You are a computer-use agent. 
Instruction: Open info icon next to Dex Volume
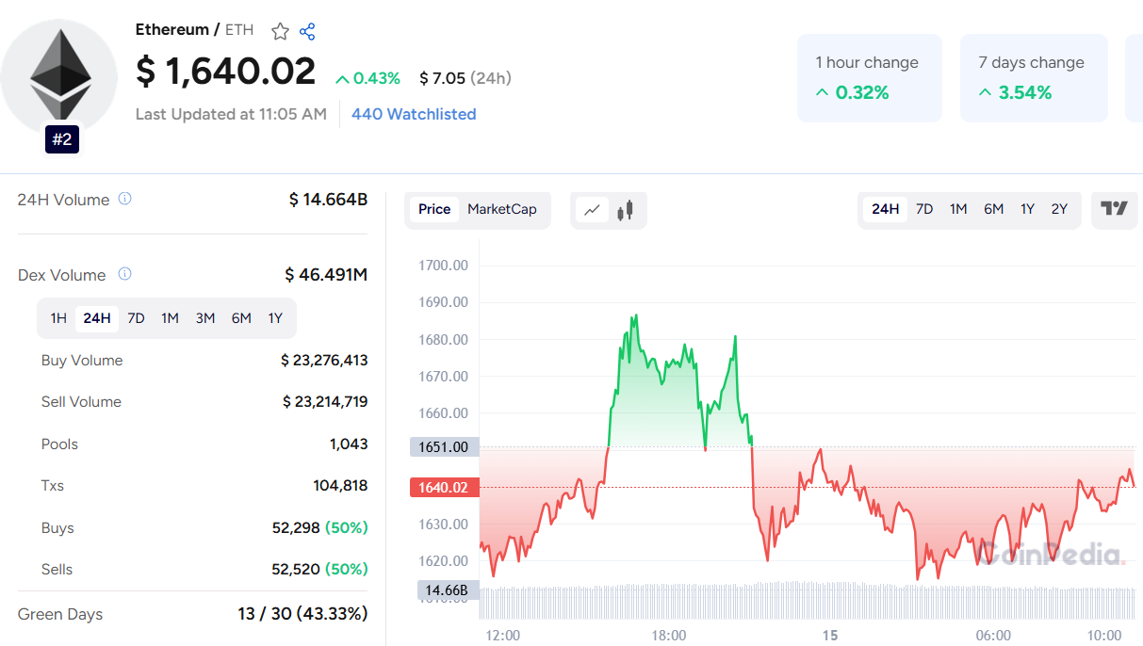point(124,274)
